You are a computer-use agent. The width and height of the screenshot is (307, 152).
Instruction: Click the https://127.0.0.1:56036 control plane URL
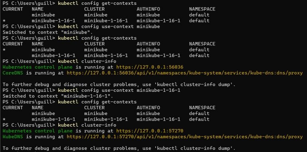coord(150,67)
